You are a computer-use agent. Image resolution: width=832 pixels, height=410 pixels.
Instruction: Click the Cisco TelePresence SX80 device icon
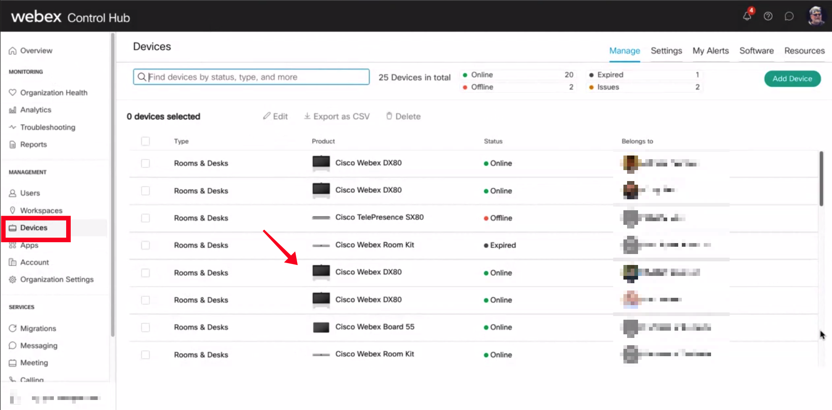coord(321,218)
